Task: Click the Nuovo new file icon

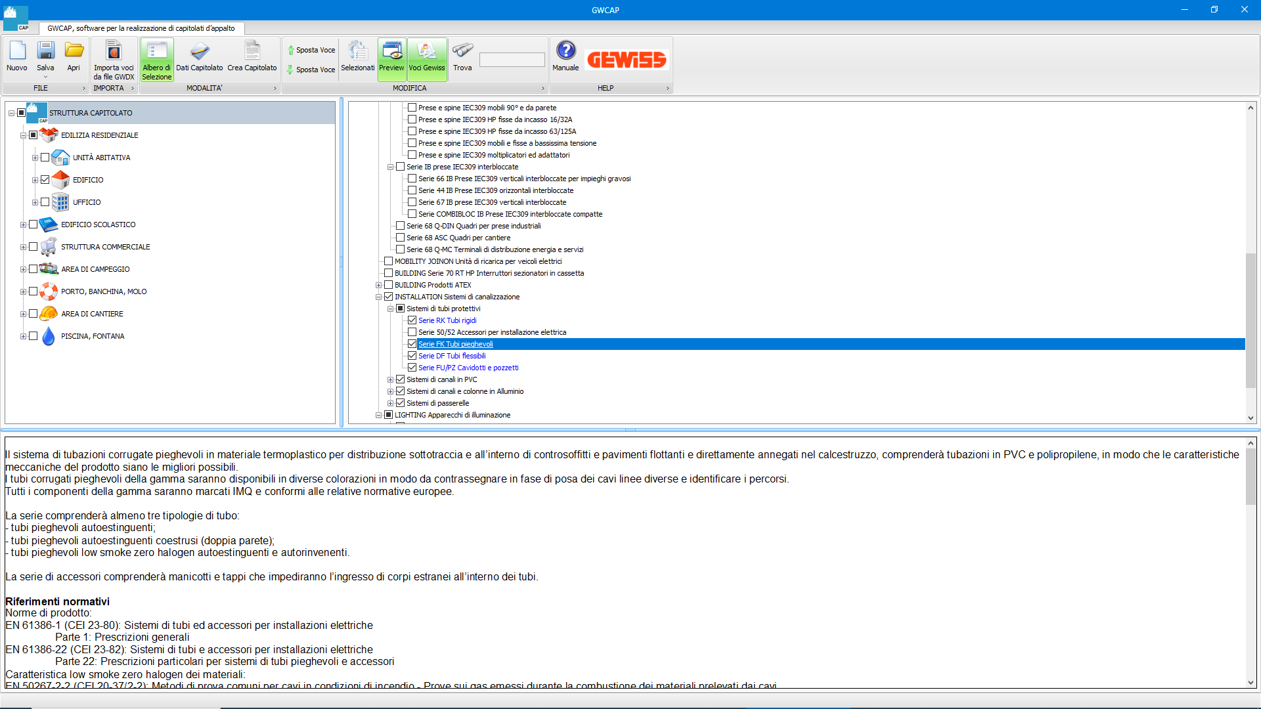Action: 17,51
